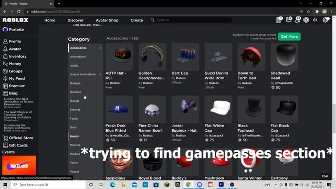
Task: Click the search magnifier icon
Action: pyautogui.click(x=152, y=20)
